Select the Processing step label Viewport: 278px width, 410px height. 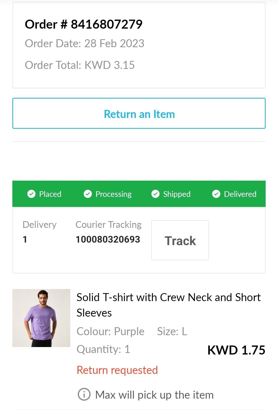[113, 194]
